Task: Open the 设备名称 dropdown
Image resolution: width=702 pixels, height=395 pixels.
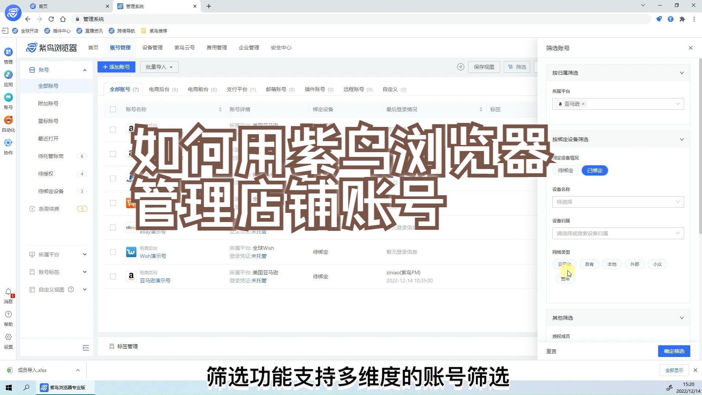Action: click(618, 202)
